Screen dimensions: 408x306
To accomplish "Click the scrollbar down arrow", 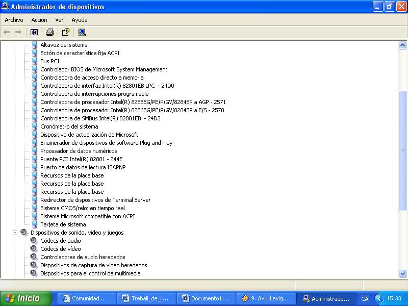I will (x=402, y=273).
